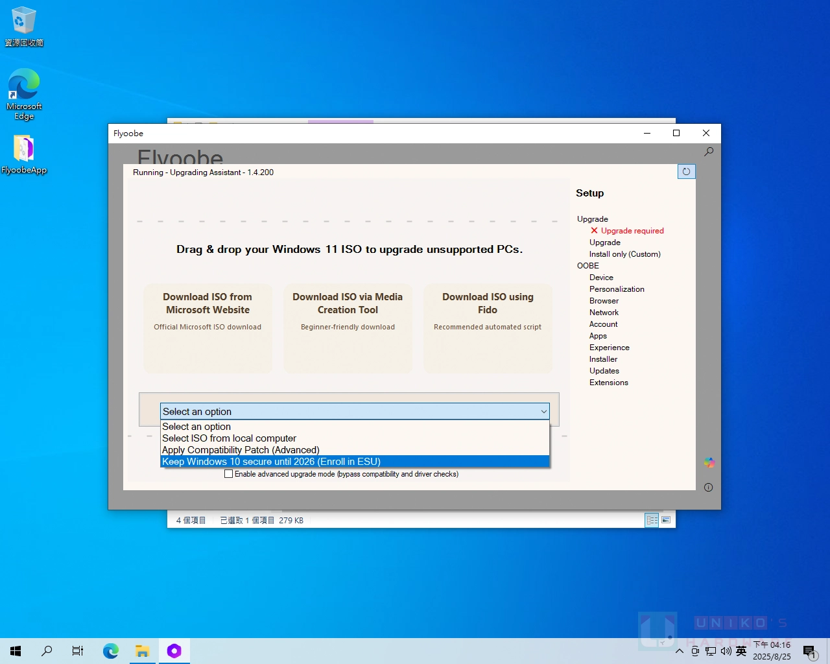Click the red X Upgrade required status
The height and width of the screenshot is (664, 830).
point(627,231)
